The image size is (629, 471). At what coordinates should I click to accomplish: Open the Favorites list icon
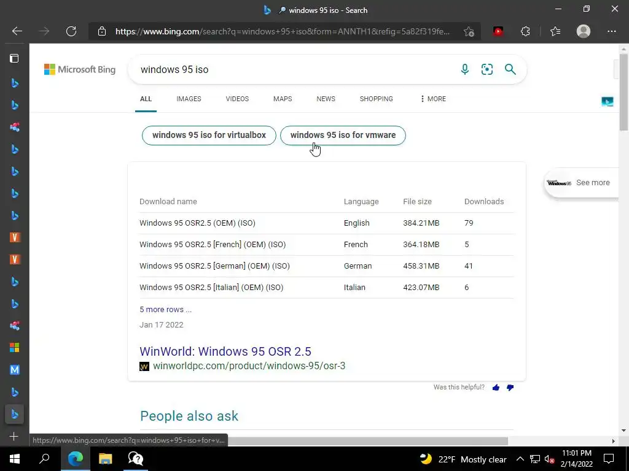point(555,31)
